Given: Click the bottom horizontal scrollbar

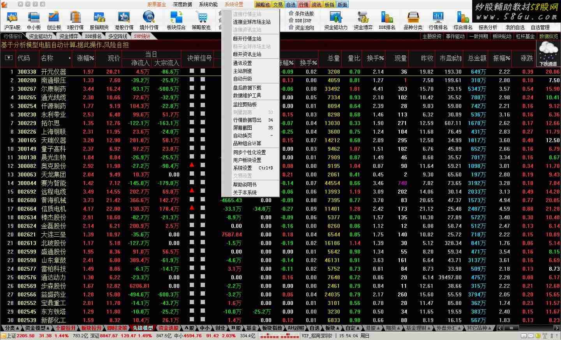Looking at the screenshot, I should (x=528, y=328).
